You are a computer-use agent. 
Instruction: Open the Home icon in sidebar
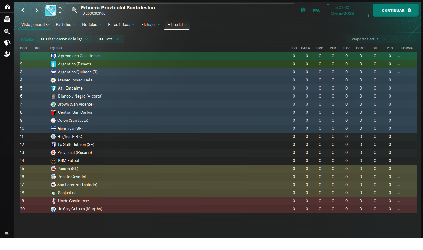[7, 7]
